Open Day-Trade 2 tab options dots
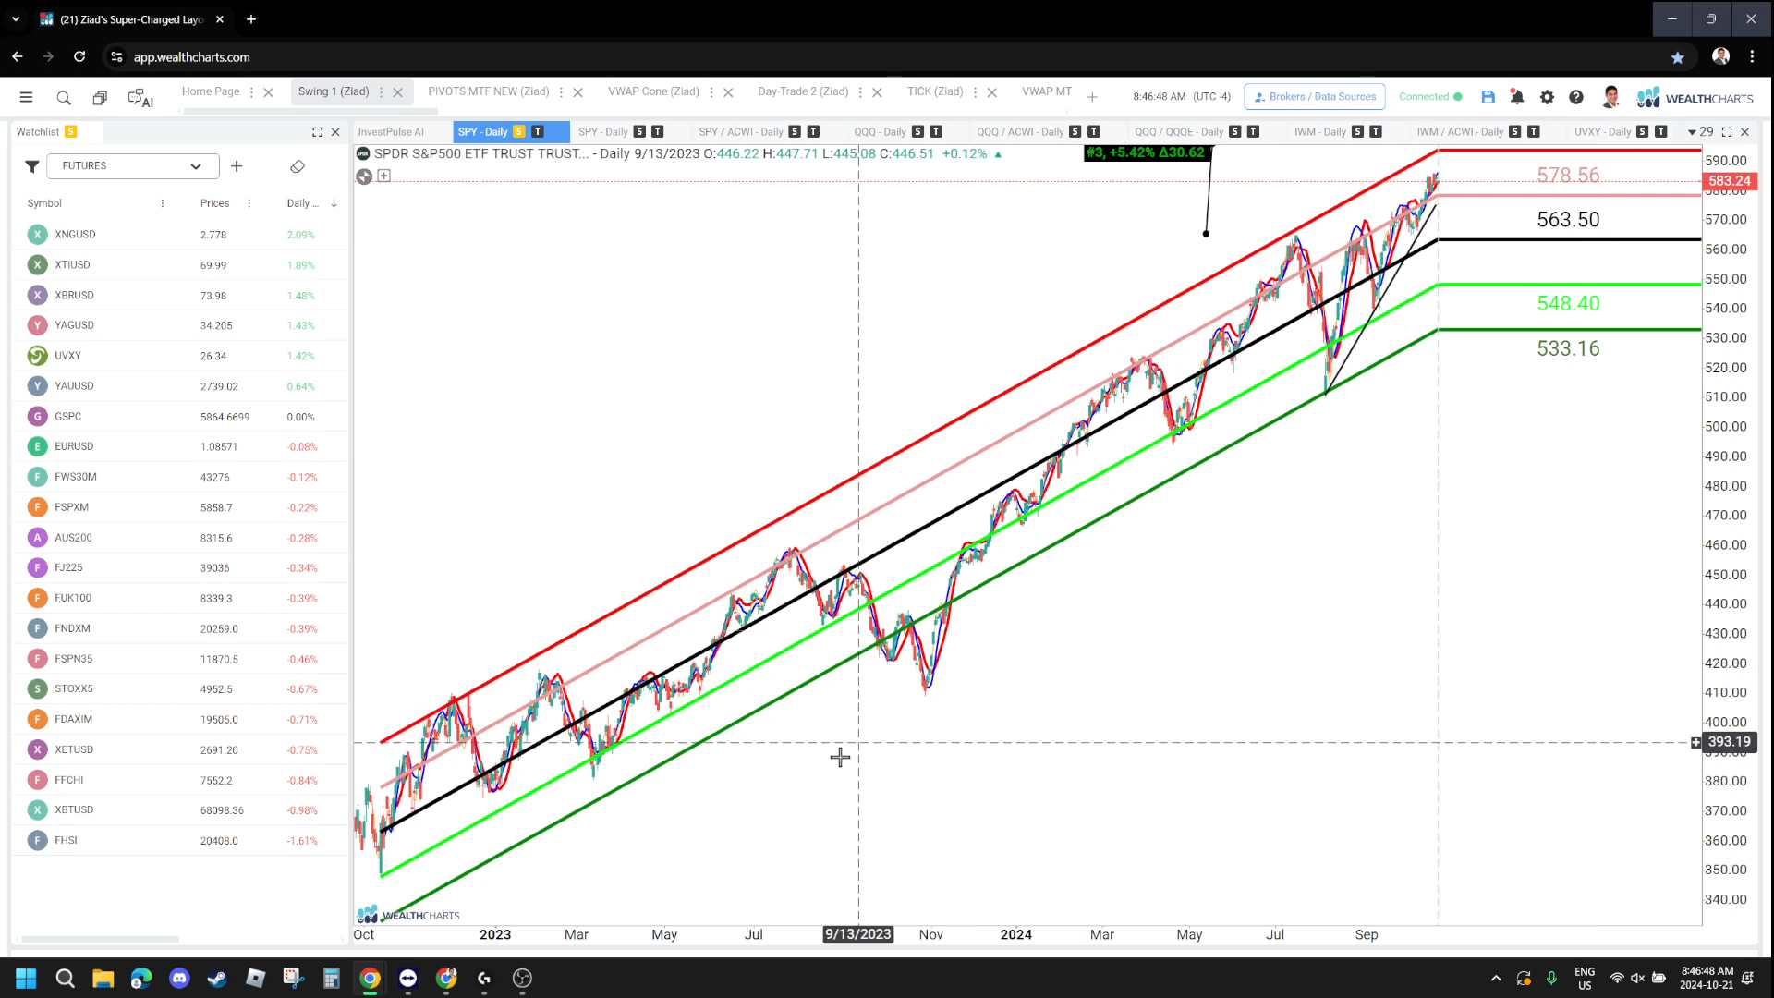1774x998 pixels. (860, 92)
